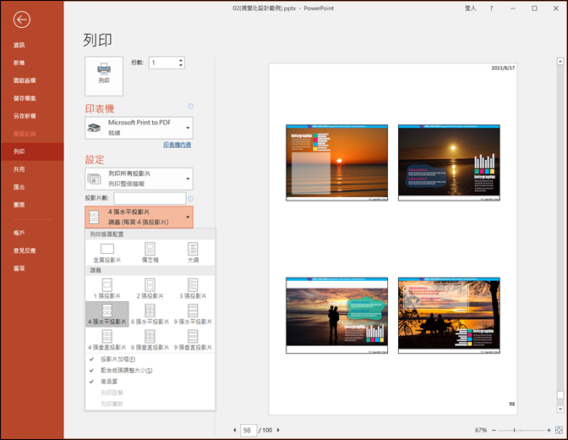The height and width of the screenshot is (440, 568).
Task: Click the sunset slide preview thumbnail
Action: pyautogui.click(x=337, y=162)
